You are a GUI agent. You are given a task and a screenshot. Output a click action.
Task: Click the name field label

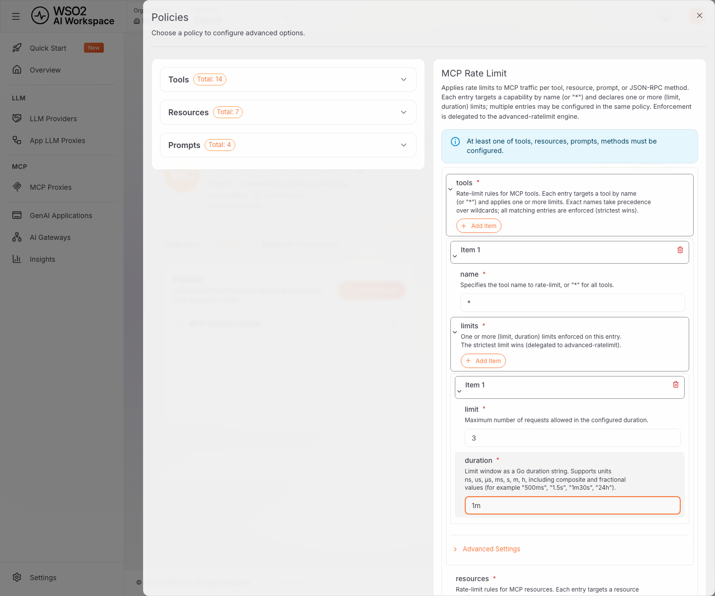pos(469,274)
